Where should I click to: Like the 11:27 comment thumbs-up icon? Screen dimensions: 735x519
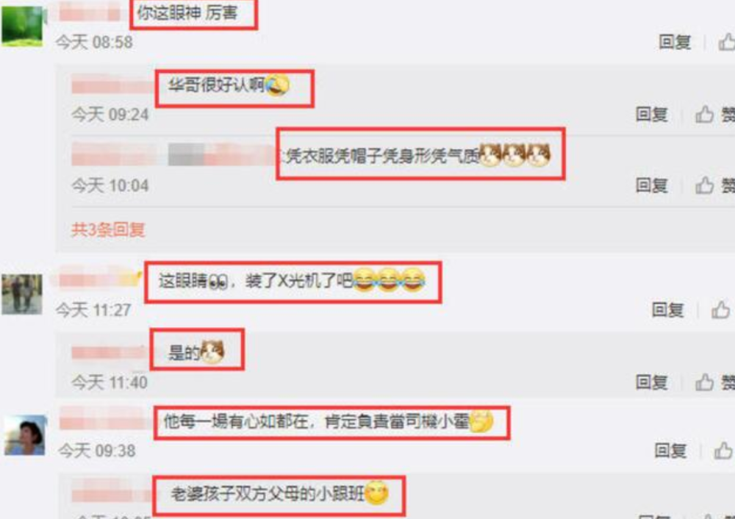click(x=720, y=310)
